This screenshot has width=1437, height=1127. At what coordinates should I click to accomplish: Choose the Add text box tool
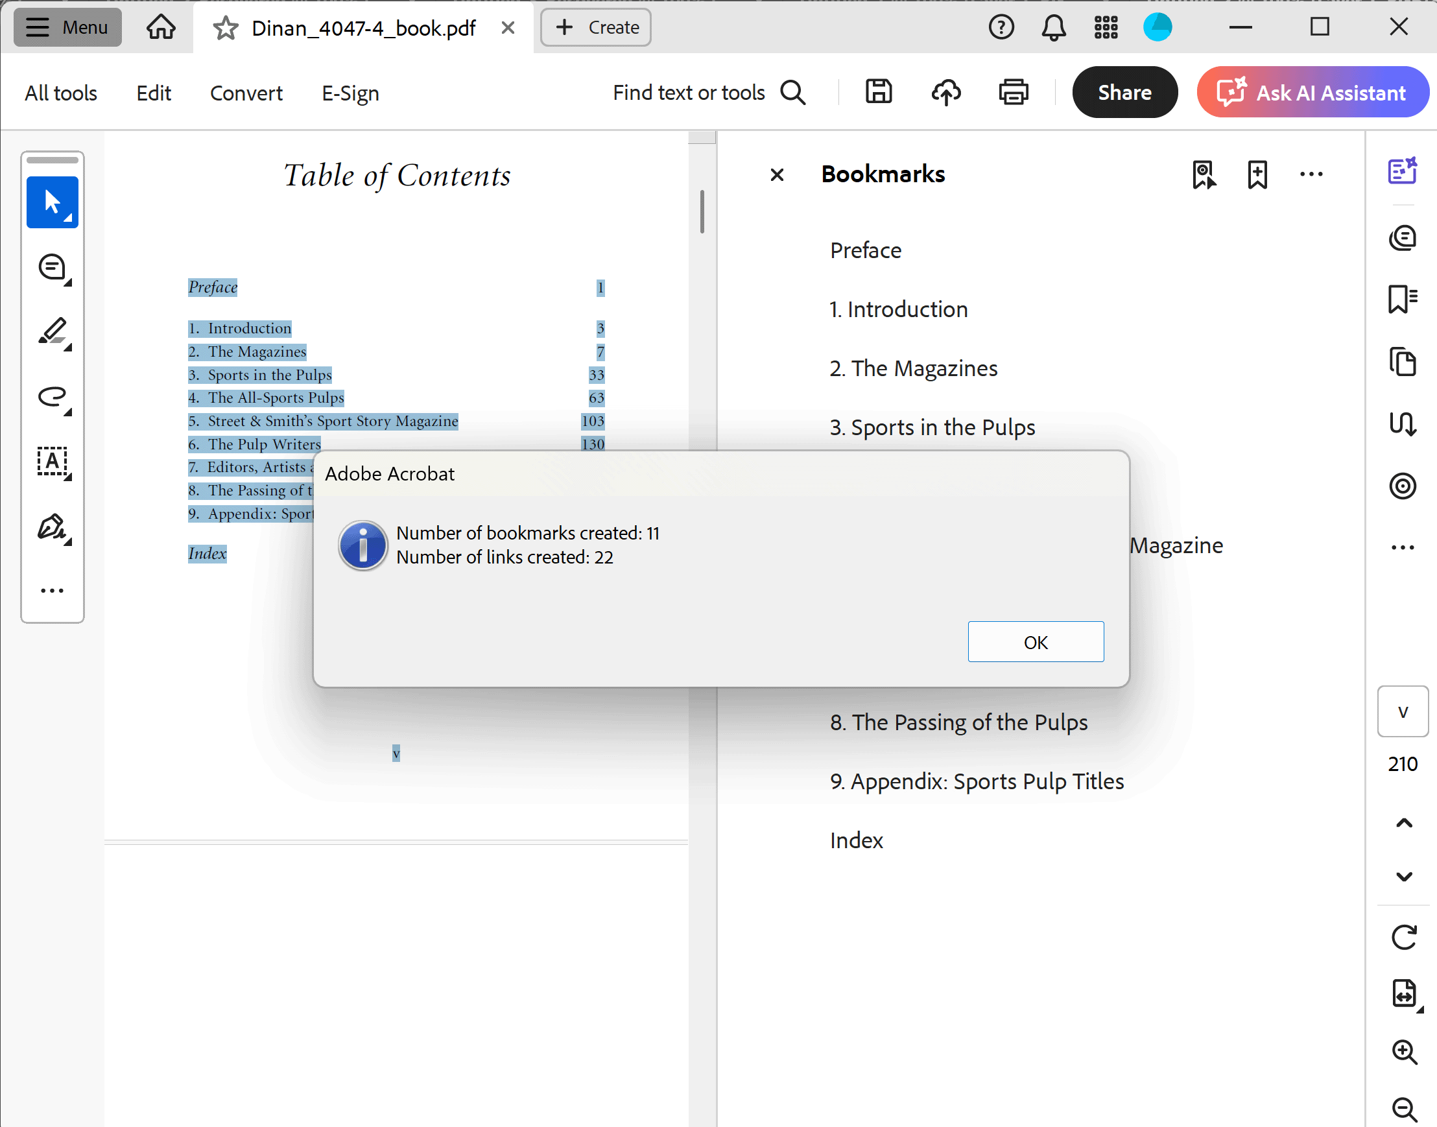53,461
